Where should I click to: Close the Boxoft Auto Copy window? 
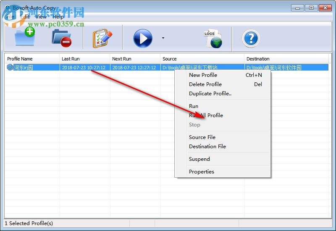325,8
